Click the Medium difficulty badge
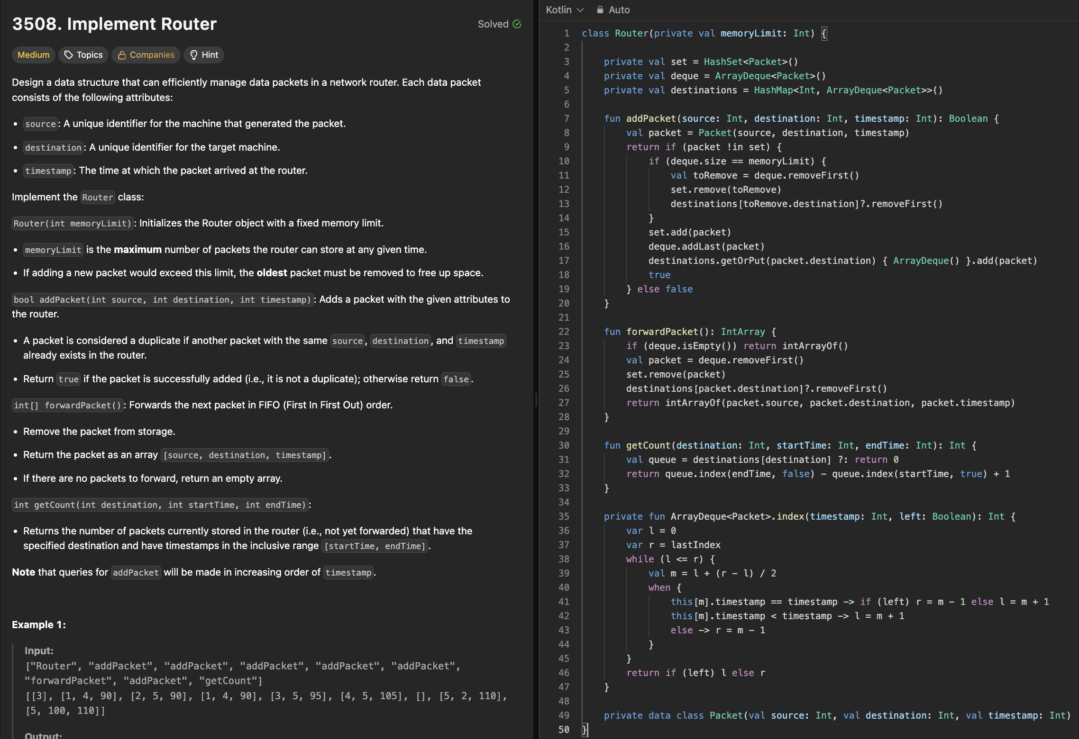1079x739 pixels. tap(33, 55)
